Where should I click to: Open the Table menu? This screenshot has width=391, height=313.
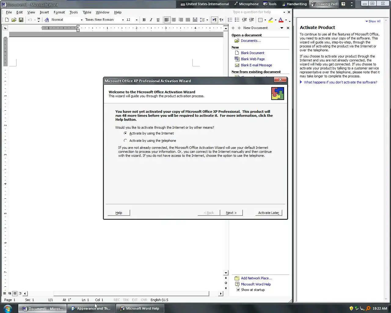pos(87,12)
